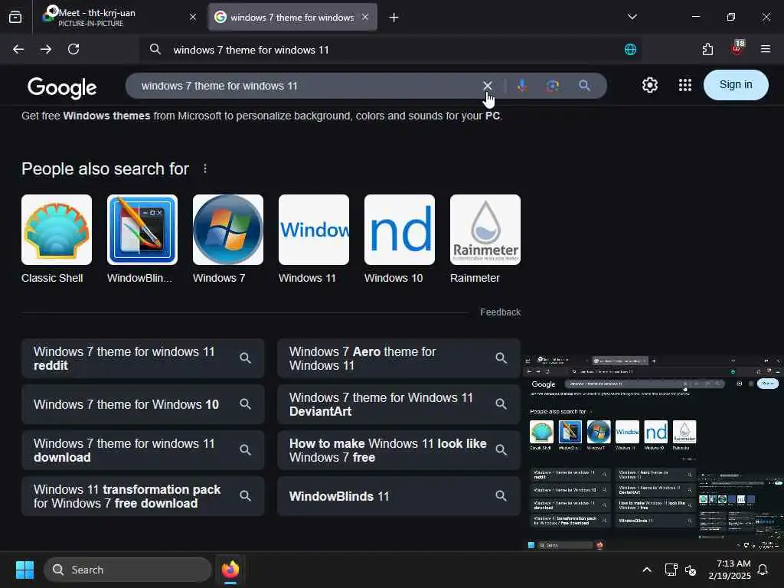Search How to make Windows 11 look like Windows 7
This screenshot has height=588, width=784.
(398, 450)
